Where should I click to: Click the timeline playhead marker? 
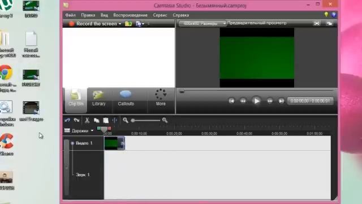pos(104,130)
